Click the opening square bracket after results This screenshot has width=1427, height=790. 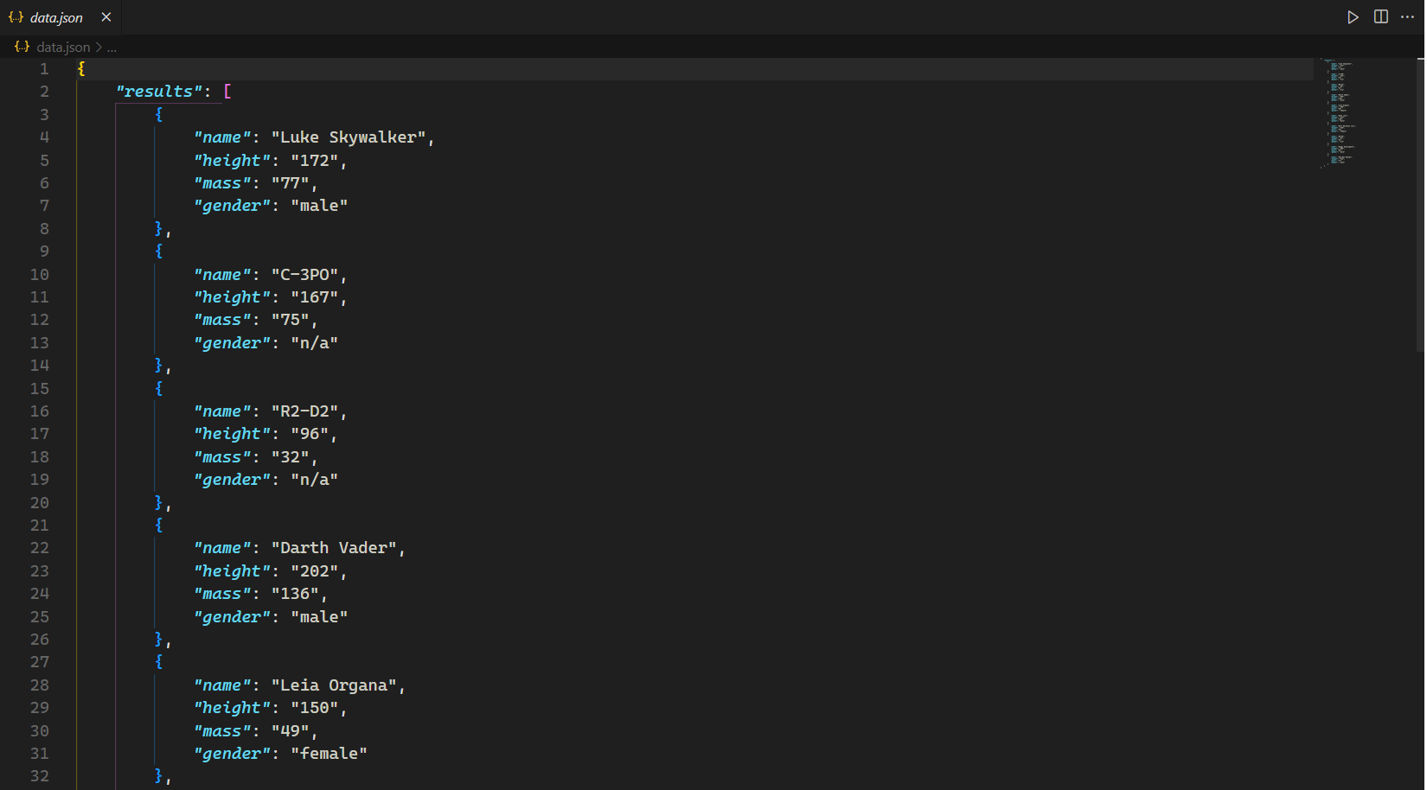point(227,92)
